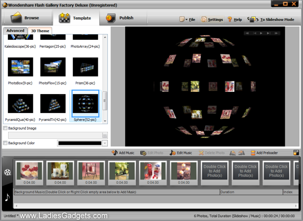Click the black background color swatch

click(x=80, y=143)
